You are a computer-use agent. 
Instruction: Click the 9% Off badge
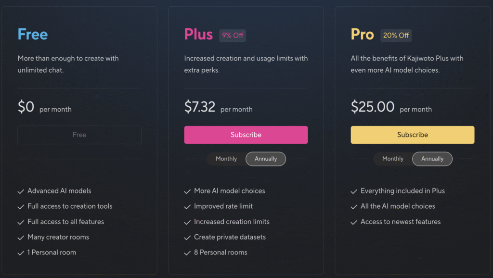coord(233,36)
